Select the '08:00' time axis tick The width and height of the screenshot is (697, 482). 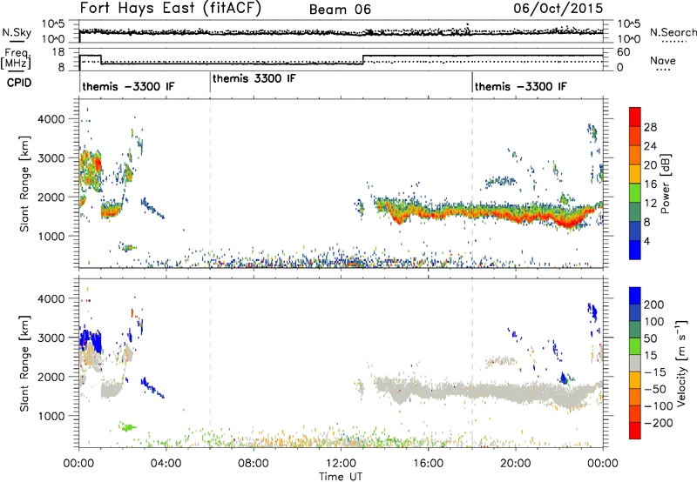tap(254, 464)
